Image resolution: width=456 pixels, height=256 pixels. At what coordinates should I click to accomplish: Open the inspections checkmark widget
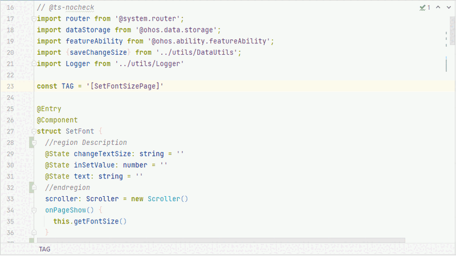click(x=425, y=7)
